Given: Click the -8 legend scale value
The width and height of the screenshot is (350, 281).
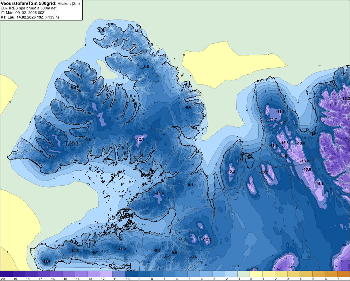Looking at the screenshot, I should coord(152,279).
